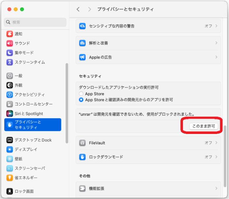Screen dimensions: 229x199
Task: Click the FileVault オフ status text
Action: (x=208, y=143)
